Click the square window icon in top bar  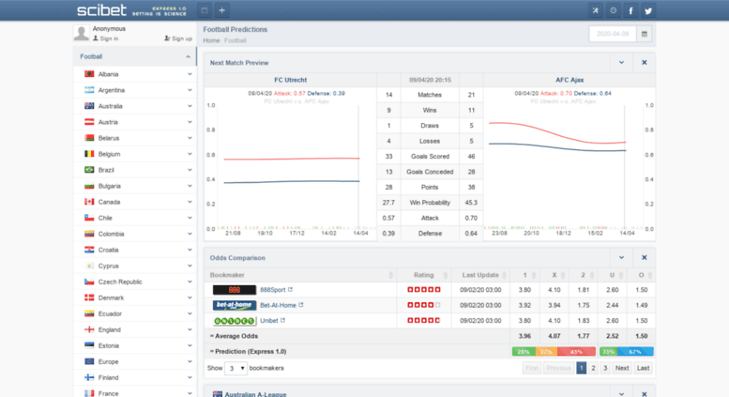tap(205, 10)
